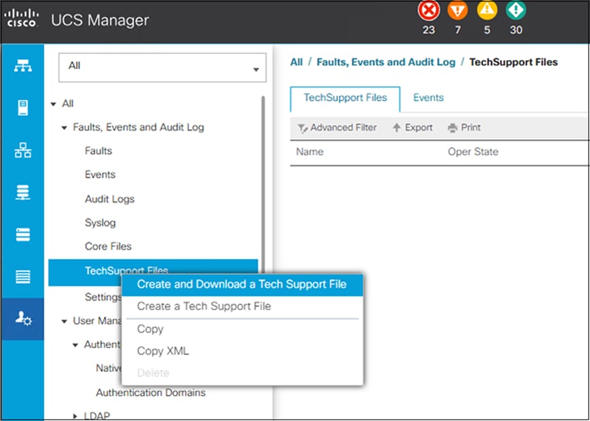
Task: Click the Print printer icon
Action: coord(453,129)
